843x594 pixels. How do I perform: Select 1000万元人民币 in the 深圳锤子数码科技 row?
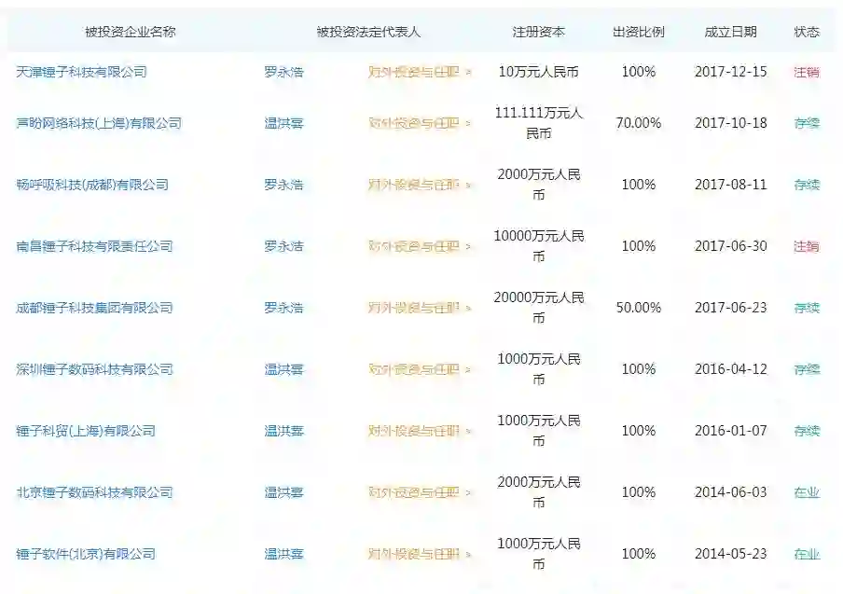538,369
